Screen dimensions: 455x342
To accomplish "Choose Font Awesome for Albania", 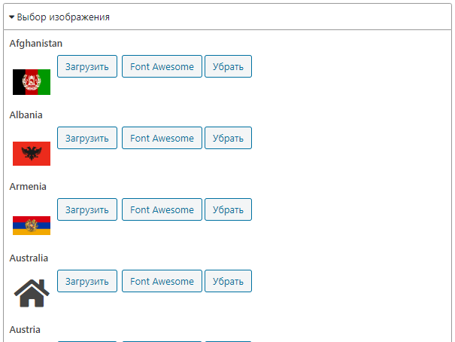I will pos(162,138).
